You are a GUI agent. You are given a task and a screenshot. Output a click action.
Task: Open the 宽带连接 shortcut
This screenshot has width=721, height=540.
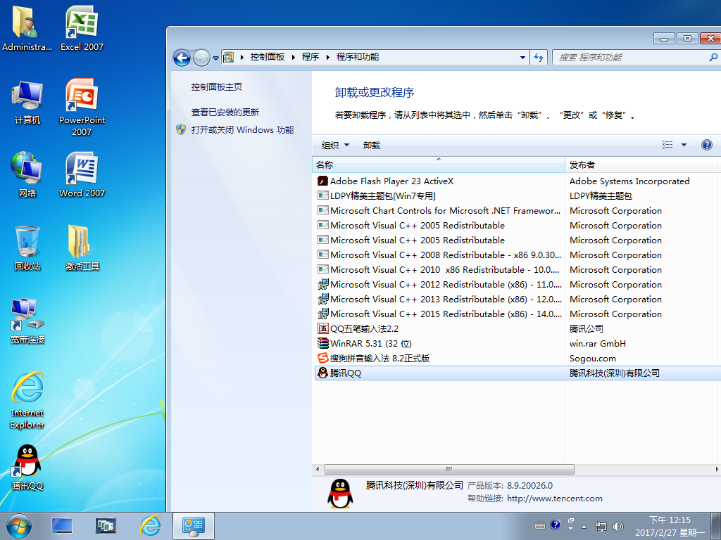(27, 321)
